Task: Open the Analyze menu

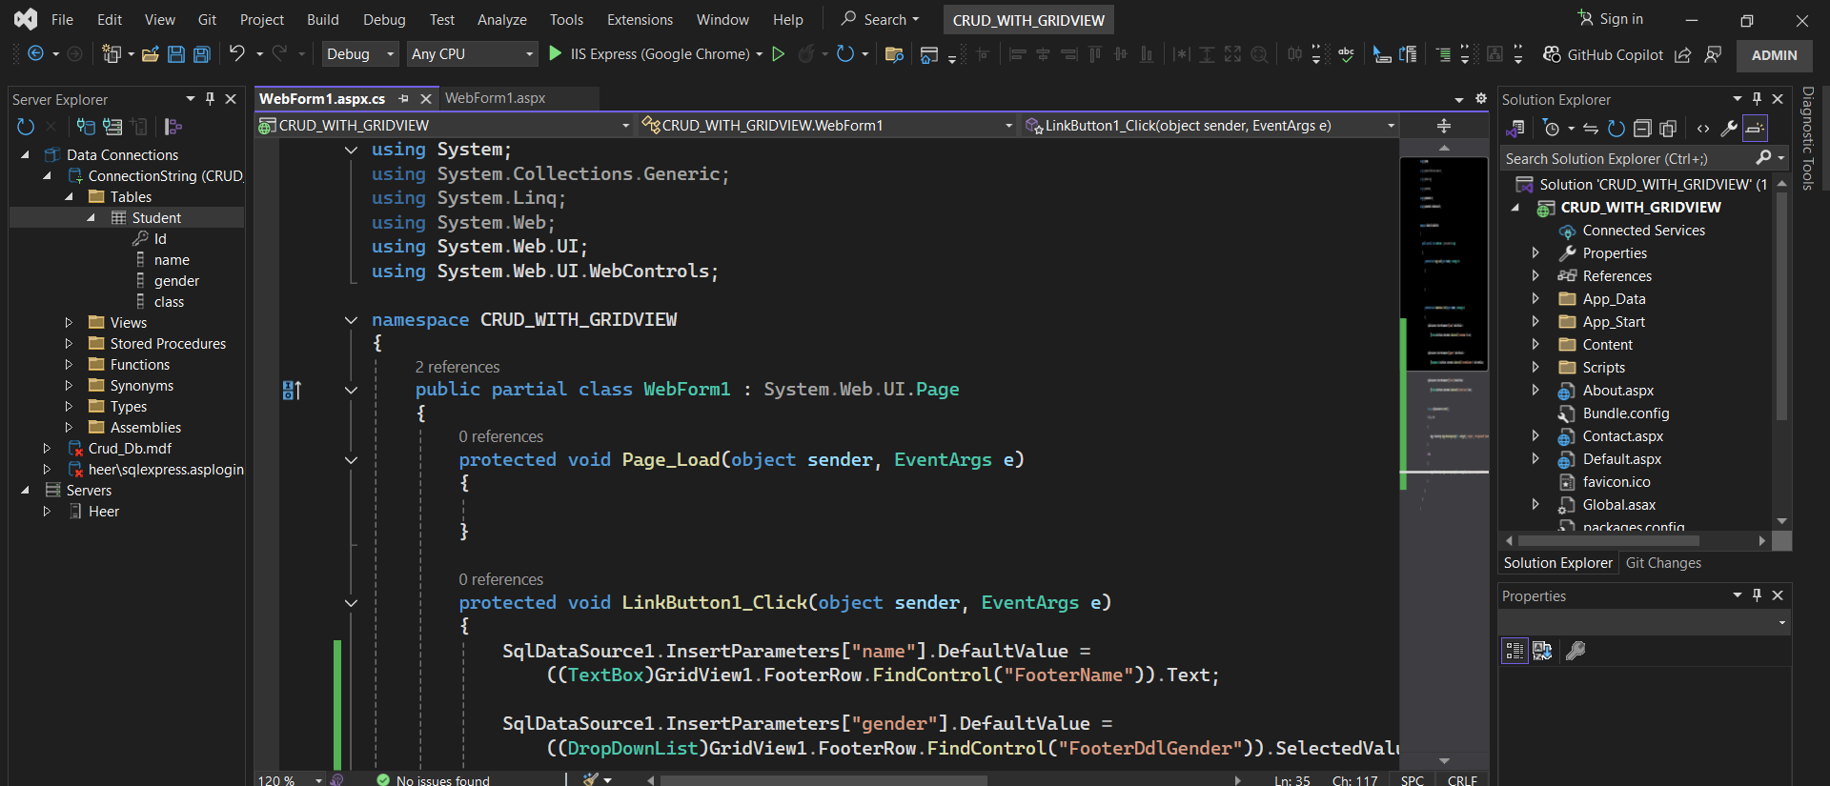Action: coord(501,19)
